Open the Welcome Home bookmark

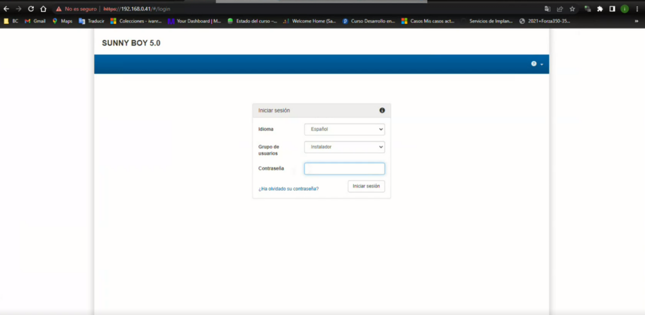(310, 21)
